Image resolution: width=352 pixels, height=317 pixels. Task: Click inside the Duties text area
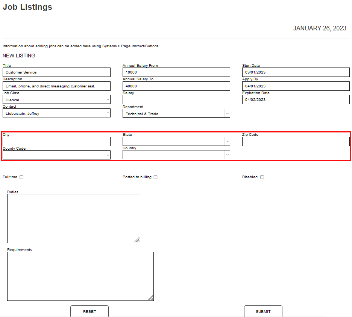(x=73, y=218)
